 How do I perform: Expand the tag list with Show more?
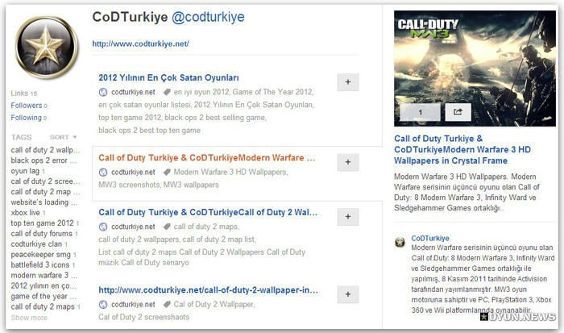click(29, 318)
